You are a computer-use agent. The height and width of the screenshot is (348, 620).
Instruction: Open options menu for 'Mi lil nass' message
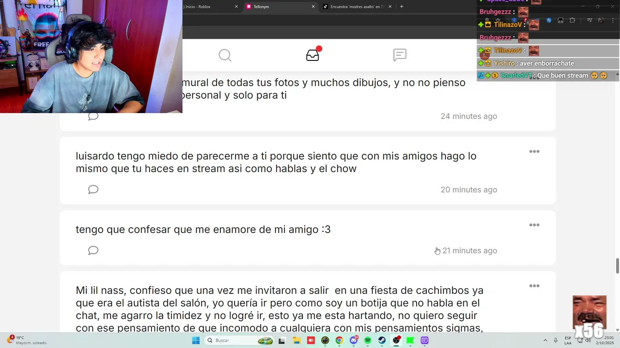pos(534,286)
